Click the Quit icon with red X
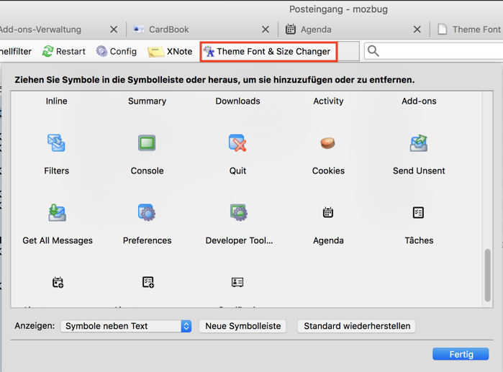The height and width of the screenshot is (372, 503). tap(237, 143)
